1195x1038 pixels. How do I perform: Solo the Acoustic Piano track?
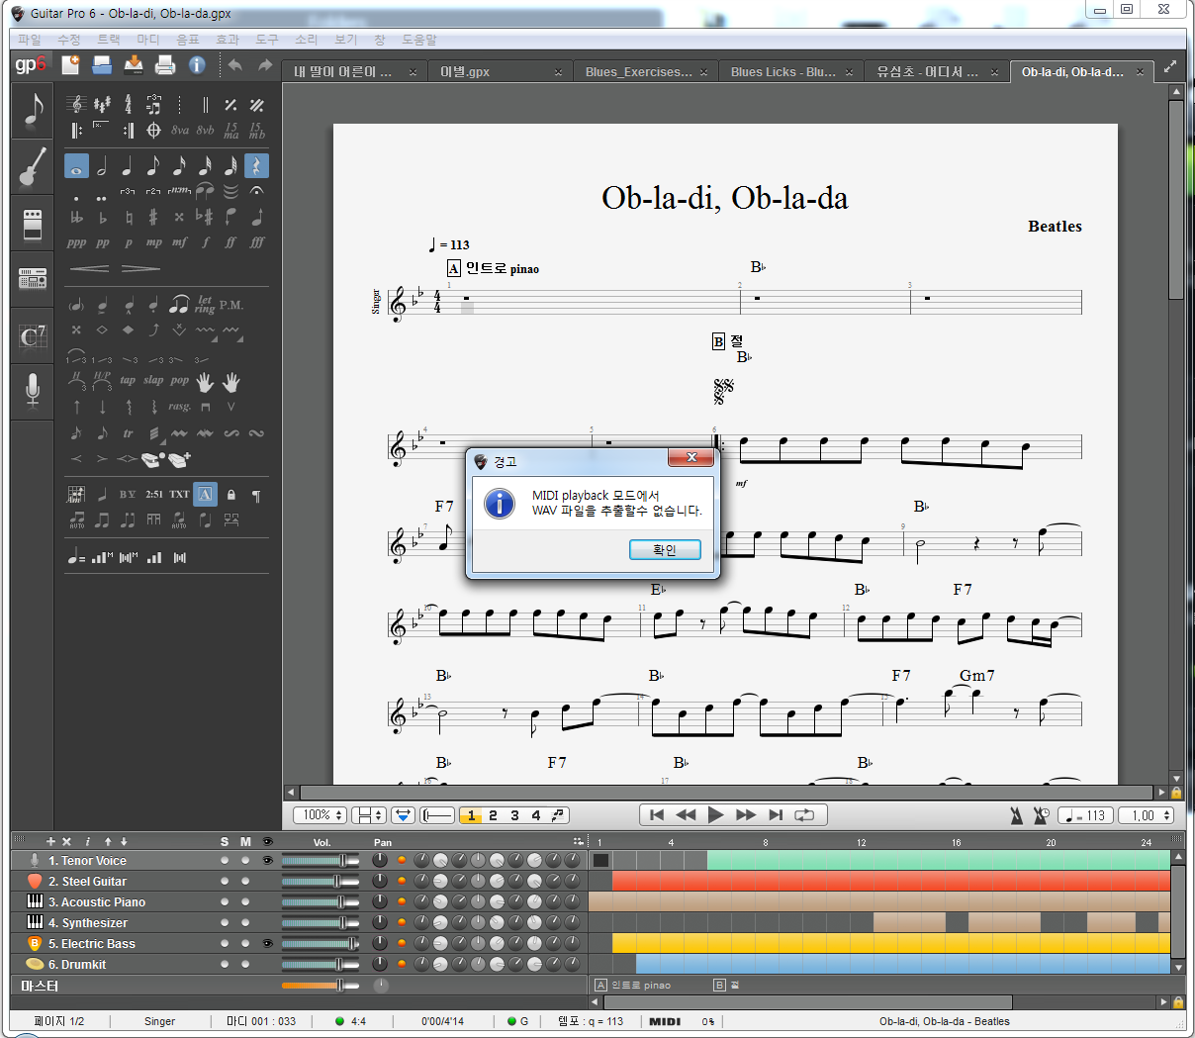click(225, 902)
